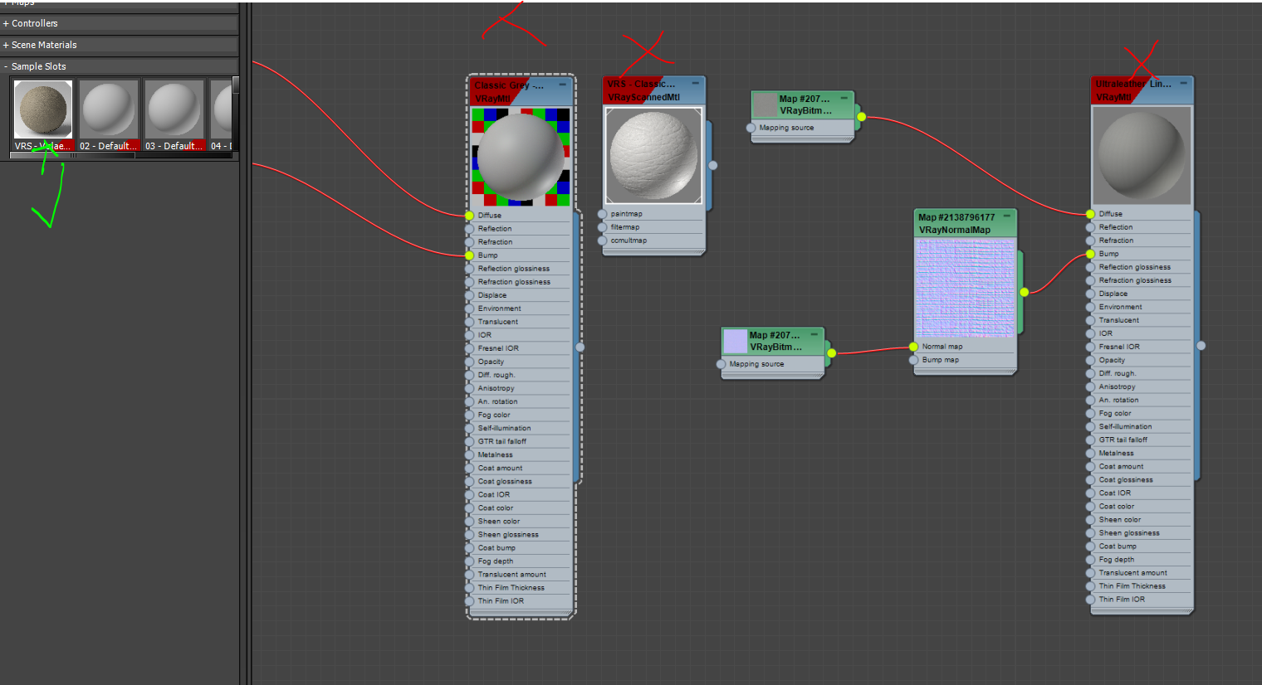Select the Ultraleather Lin... node's title bar
The height and width of the screenshot is (685, 1262).
pos(1142,90)
